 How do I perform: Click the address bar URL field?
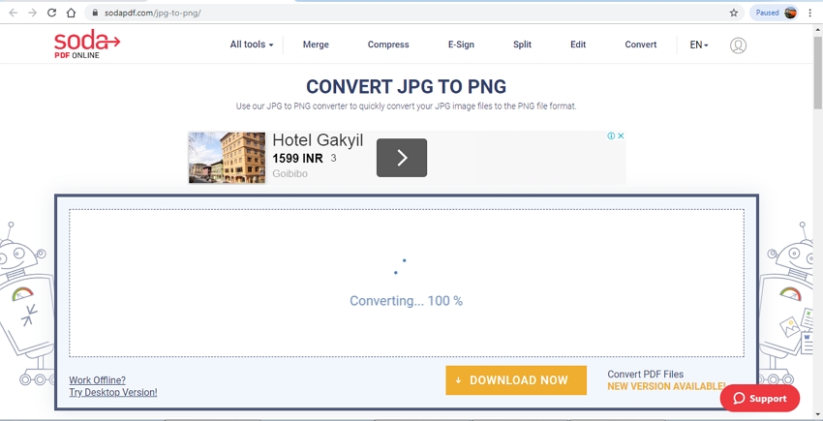coord(387,13)
